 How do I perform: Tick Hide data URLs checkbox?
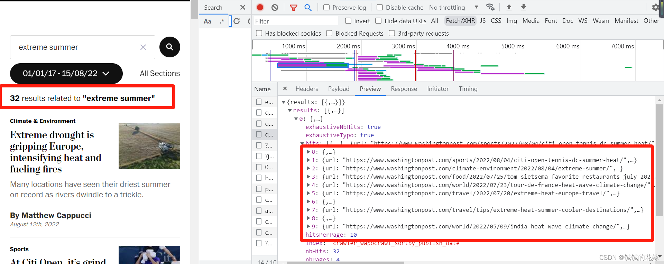[x=378, y=21]
